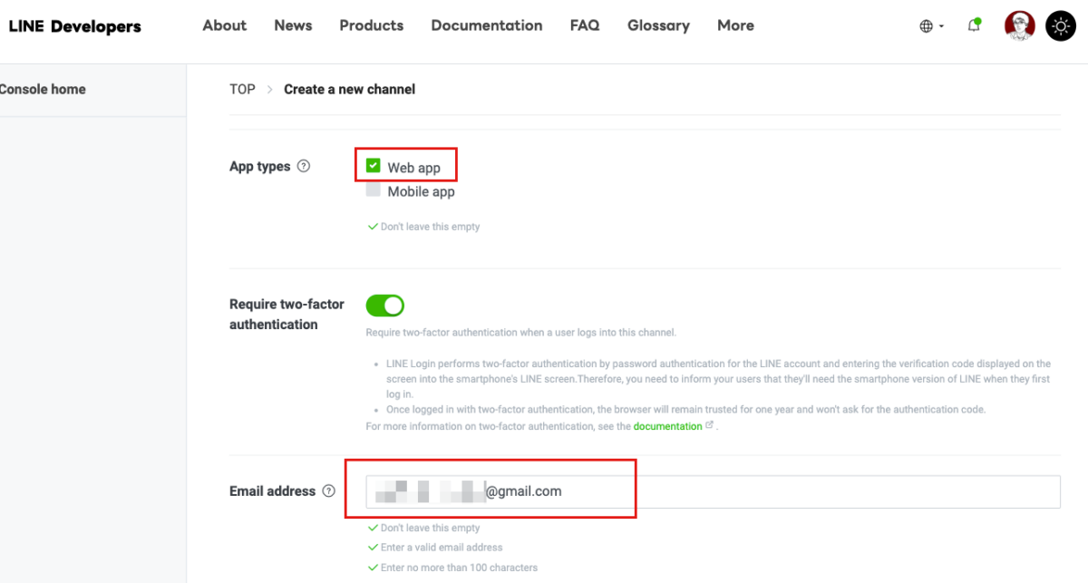Click help icon next to App types
The height and width of the screenshot is (583, 1088).
tap(304, 166)
